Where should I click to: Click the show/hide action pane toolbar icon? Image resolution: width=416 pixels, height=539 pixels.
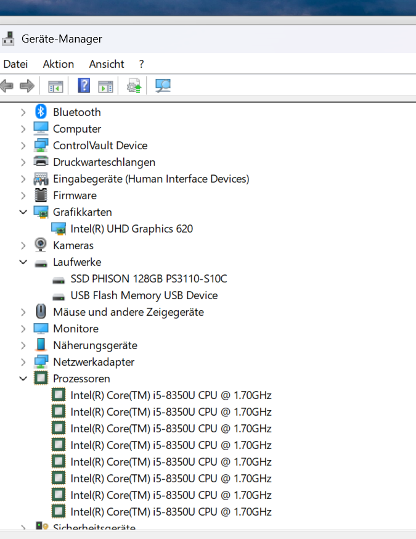[105, 86]
